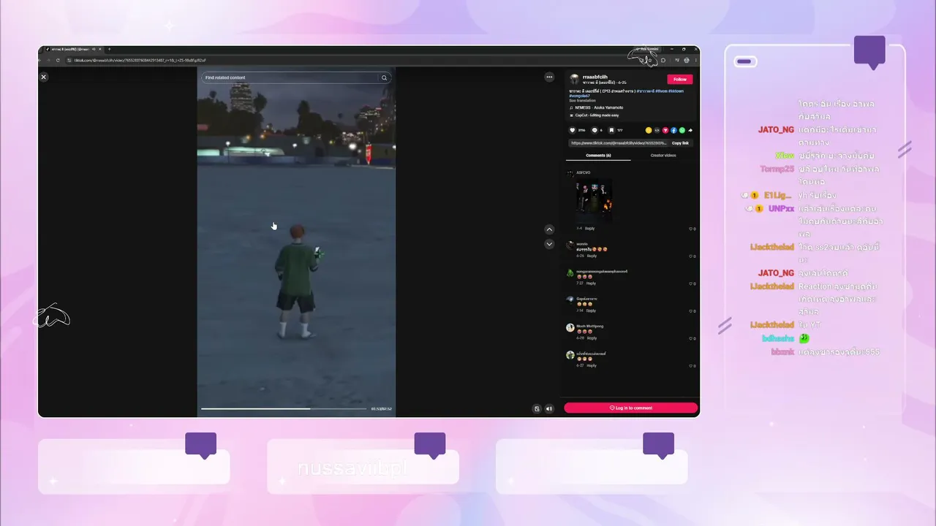Like the comment dated 6-26
The image size is (936, 526).
691,256
